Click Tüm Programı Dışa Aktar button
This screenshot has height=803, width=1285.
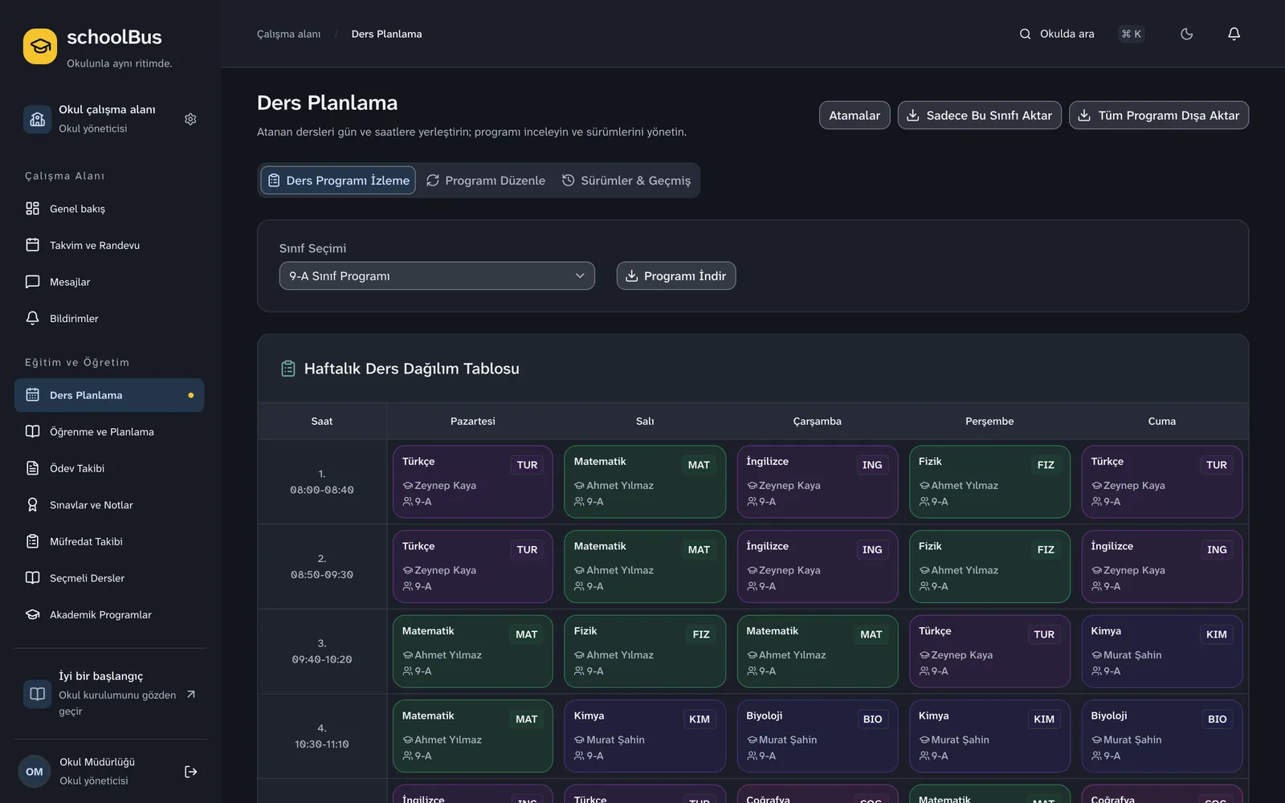[x=1159, y=115]
